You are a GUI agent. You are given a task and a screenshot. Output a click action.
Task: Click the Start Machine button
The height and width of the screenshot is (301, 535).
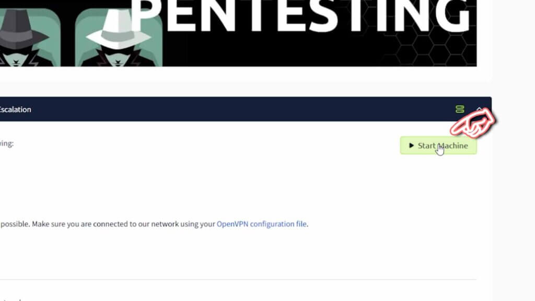[x=438, y=145]
